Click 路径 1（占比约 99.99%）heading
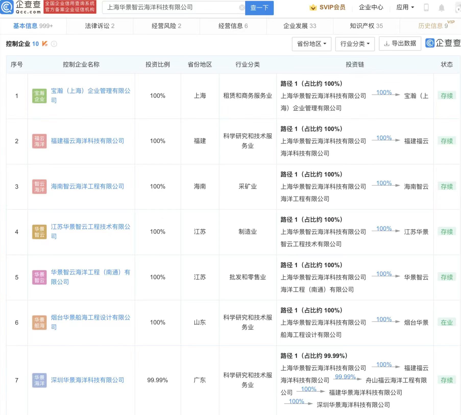 (314, 356)
